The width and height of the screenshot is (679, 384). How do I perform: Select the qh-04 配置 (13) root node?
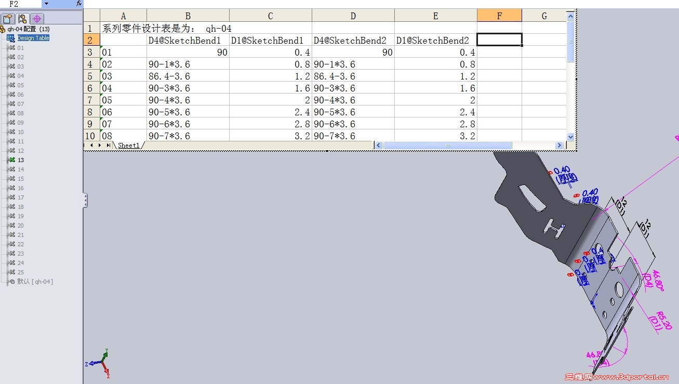click(28, 29)
